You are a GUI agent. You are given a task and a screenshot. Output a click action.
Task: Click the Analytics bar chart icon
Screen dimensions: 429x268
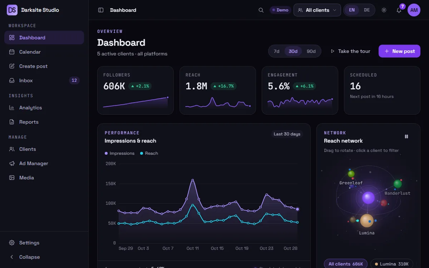click(x=12, y=108)
